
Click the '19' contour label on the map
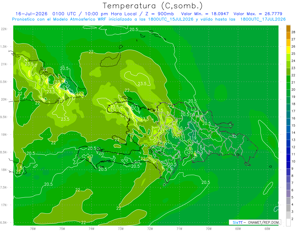[x=194, y=138]
